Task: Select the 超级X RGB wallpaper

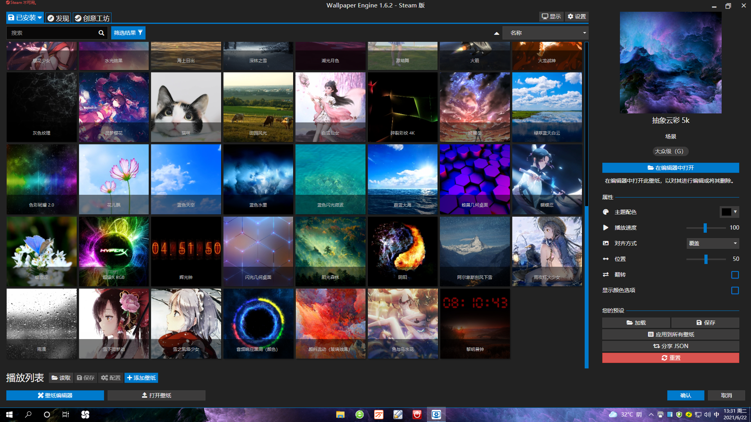Action: click(x=114, y=251)
